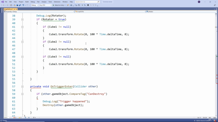Viewport: 218px width, 122px height.
Task: Open the Help menu
Action: 71,2
